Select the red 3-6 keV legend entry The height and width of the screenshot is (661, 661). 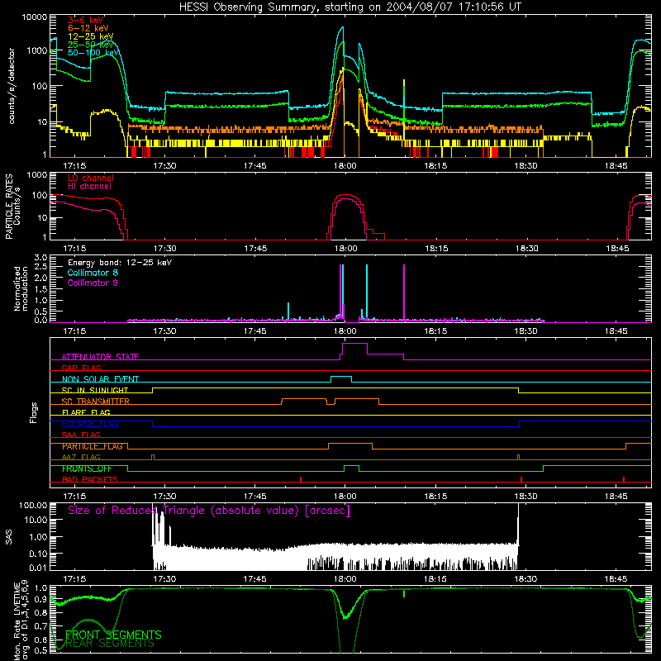[85, 20]
